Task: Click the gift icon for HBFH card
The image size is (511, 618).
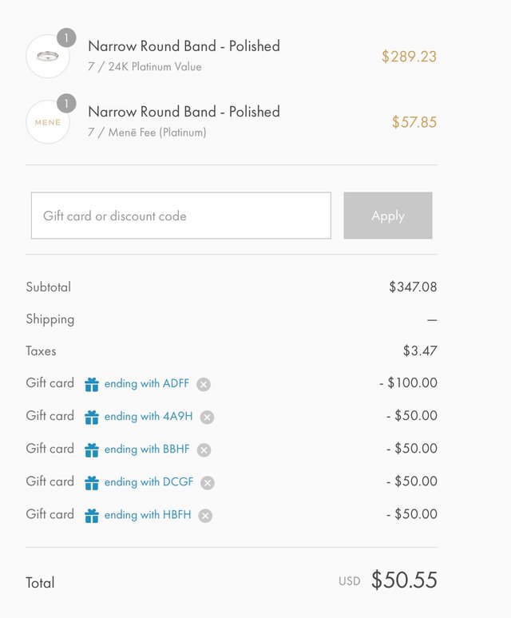Action: pos(92,516)
